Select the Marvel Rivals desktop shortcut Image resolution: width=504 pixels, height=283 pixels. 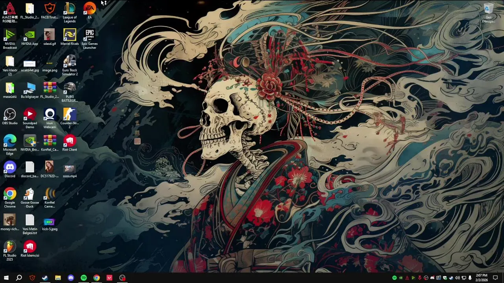pos(70,37)
